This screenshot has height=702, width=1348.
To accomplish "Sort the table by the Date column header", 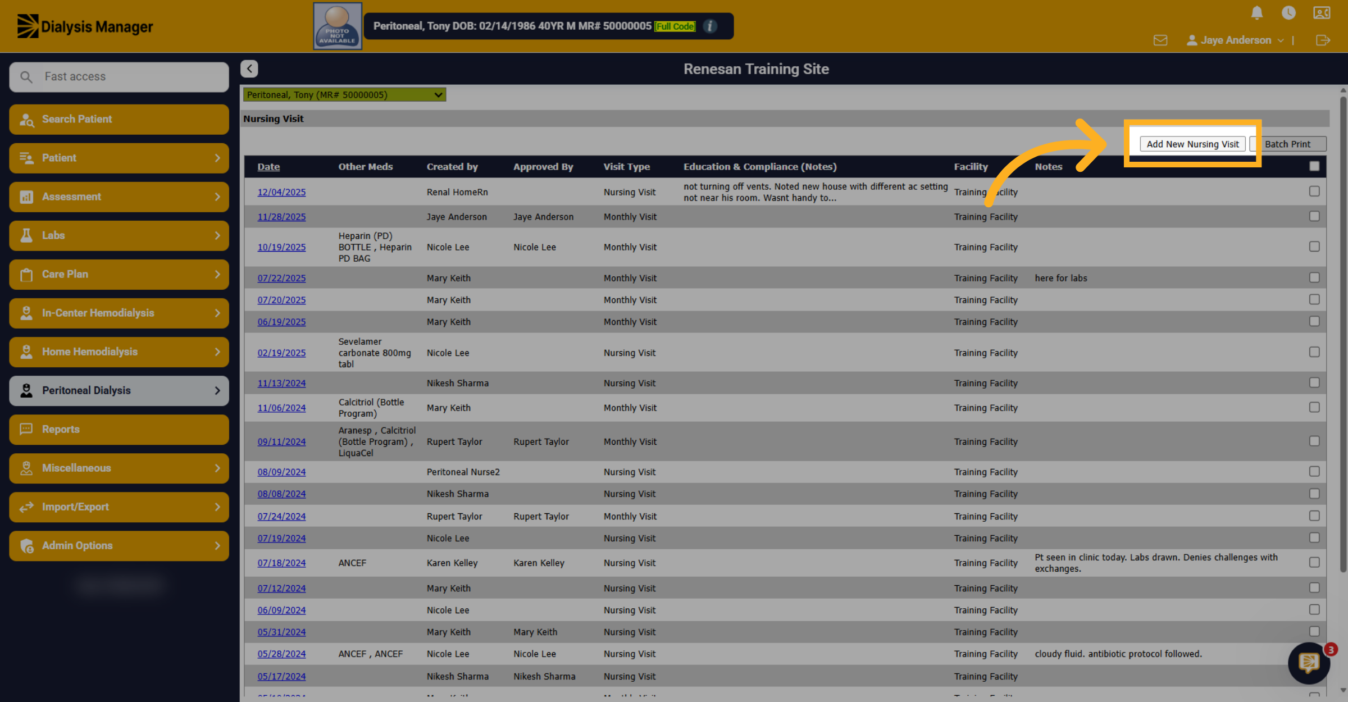I will [268, 167].
